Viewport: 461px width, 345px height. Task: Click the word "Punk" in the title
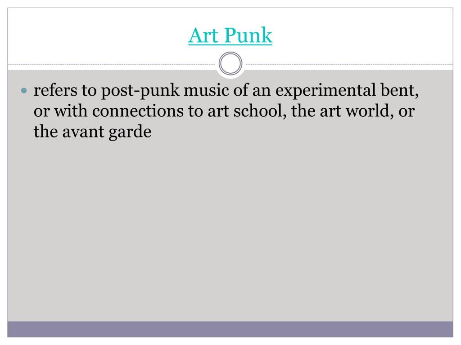(249, 35)
